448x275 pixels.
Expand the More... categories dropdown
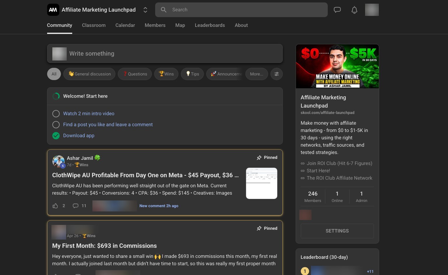coord(257,74)
